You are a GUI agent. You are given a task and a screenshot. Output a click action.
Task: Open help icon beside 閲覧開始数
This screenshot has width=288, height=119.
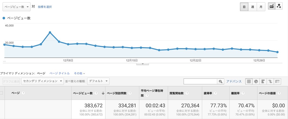tap(187, 93)
